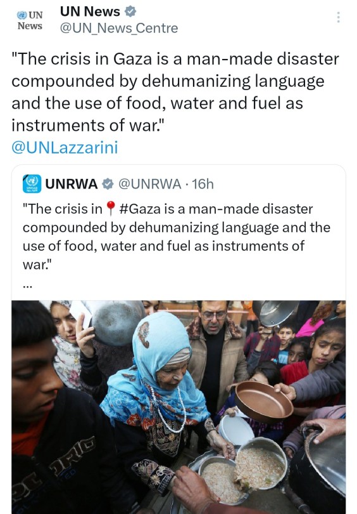This screenshot has width=357, height=514.
Task: Click the UN News verified badge
Action: pyautogui.click(x=130, y=11)
